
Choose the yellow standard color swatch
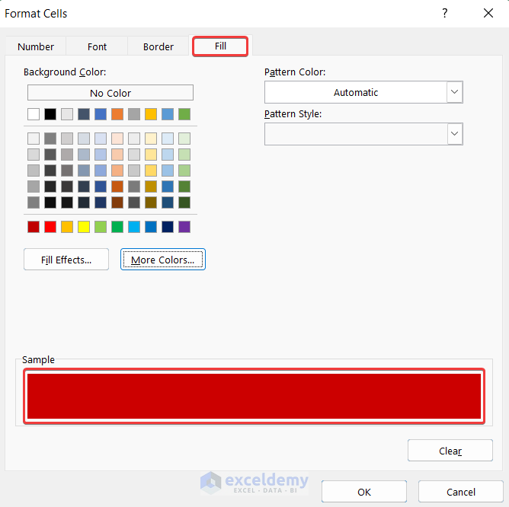pos(84,227)
